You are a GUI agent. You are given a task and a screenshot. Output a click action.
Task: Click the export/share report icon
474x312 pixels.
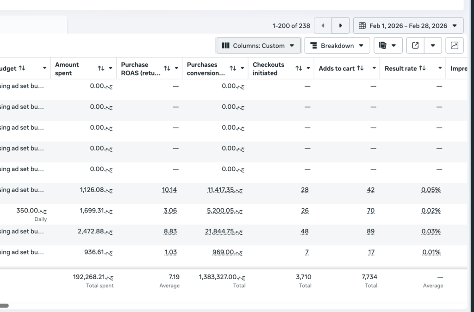415,46
